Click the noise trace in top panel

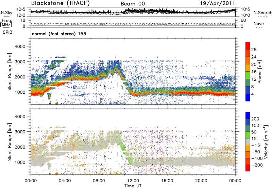tap(133, 12)
